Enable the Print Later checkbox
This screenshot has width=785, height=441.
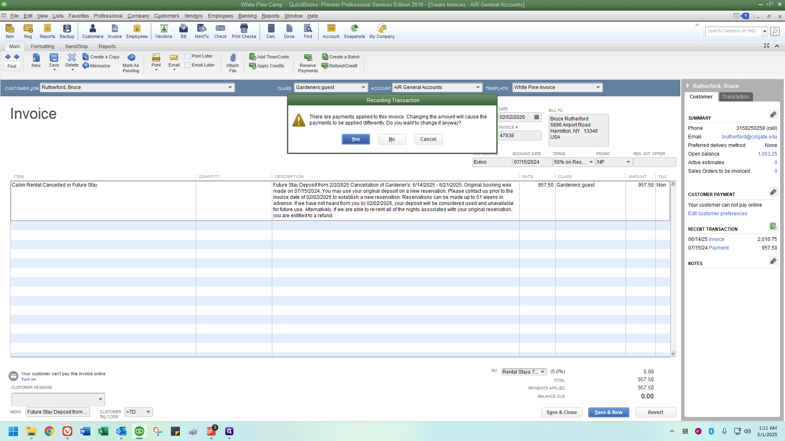click(x=187, y=56)
